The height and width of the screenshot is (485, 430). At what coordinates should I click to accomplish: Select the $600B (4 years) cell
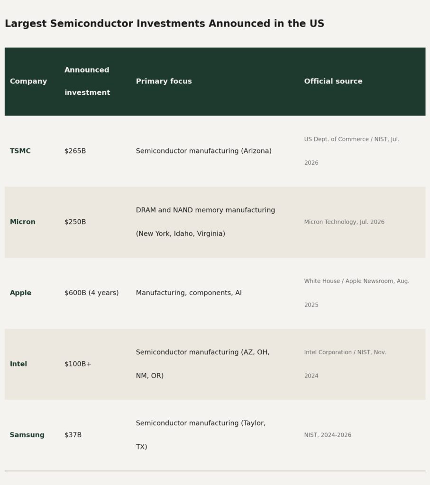click(91, 293)
